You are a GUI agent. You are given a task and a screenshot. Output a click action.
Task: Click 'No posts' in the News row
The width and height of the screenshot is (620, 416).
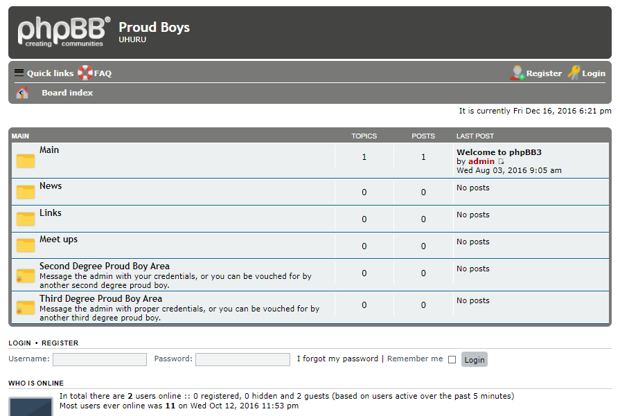pos(473,188)
